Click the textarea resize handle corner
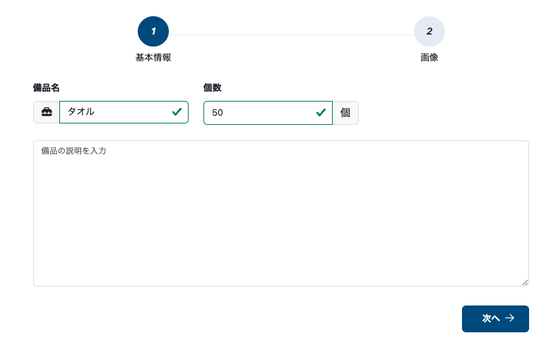 pos(525,282)
